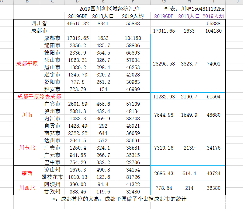Select the 28295.58 regional GDP cell
The image size is (243, 209).
164,64
